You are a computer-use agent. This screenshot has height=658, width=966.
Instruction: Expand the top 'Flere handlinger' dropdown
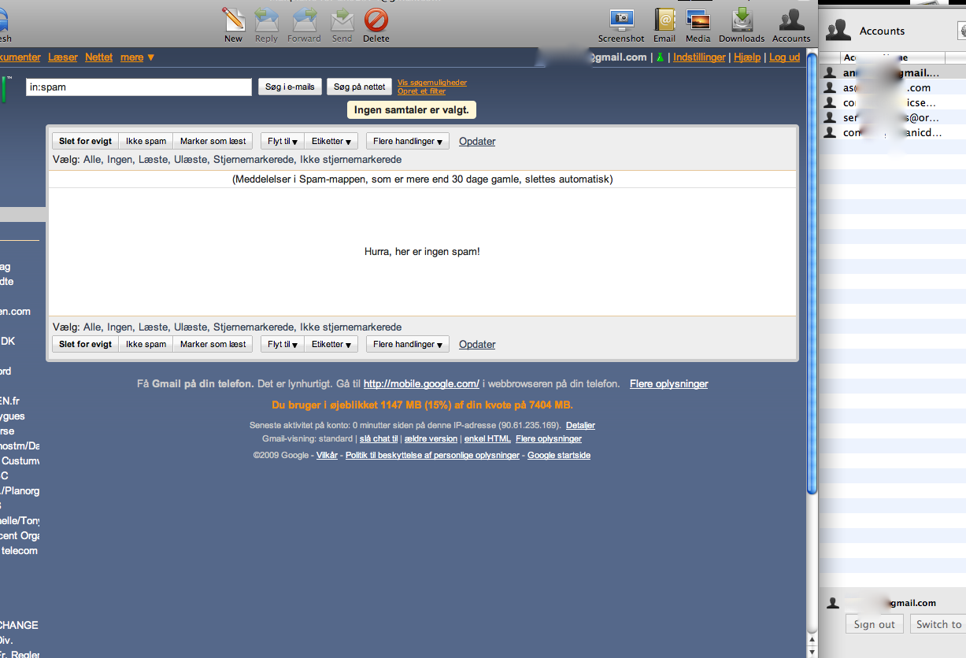pos(407,142)
